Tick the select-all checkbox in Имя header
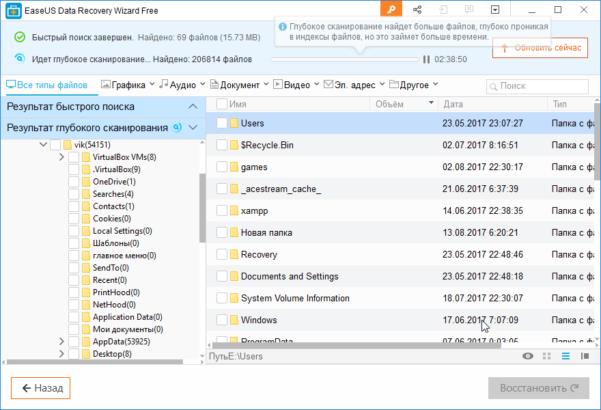Screen dimensions: 601x410 click(x=222, y=104)
